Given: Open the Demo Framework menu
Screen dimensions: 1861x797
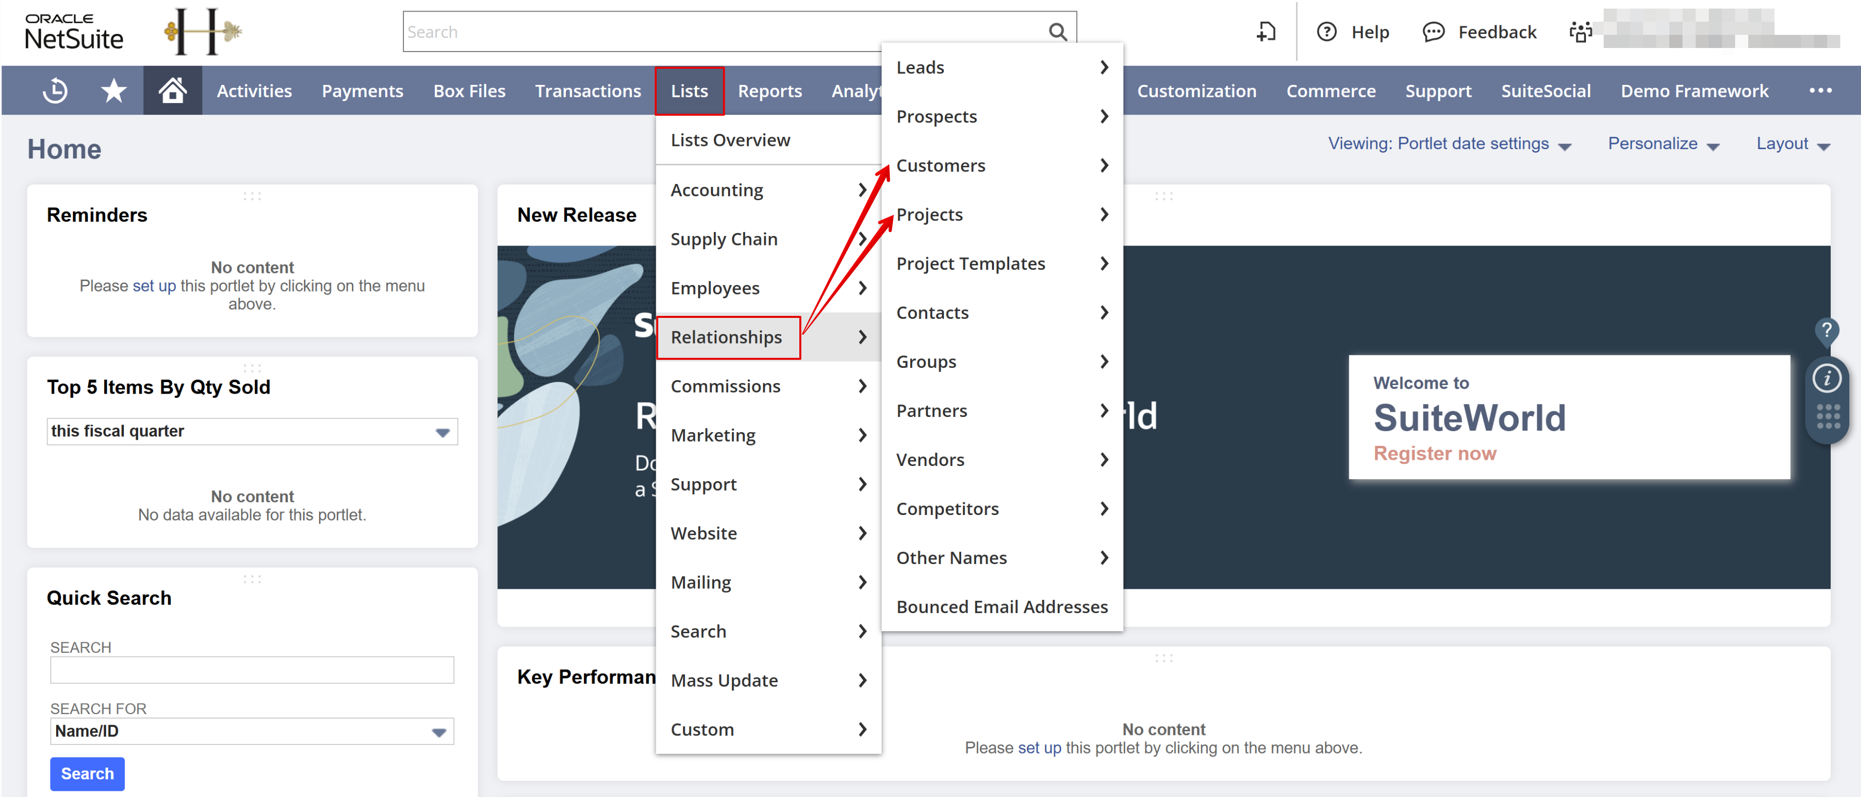Looking at the screenshot, I should tap(1694, 91).
